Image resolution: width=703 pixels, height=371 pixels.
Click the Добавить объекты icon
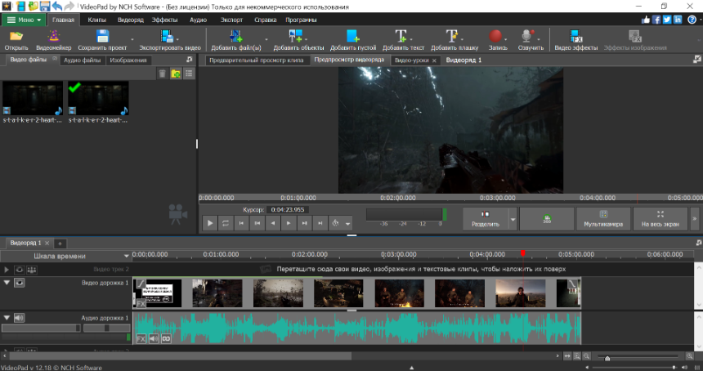click(x=295, y=36)
